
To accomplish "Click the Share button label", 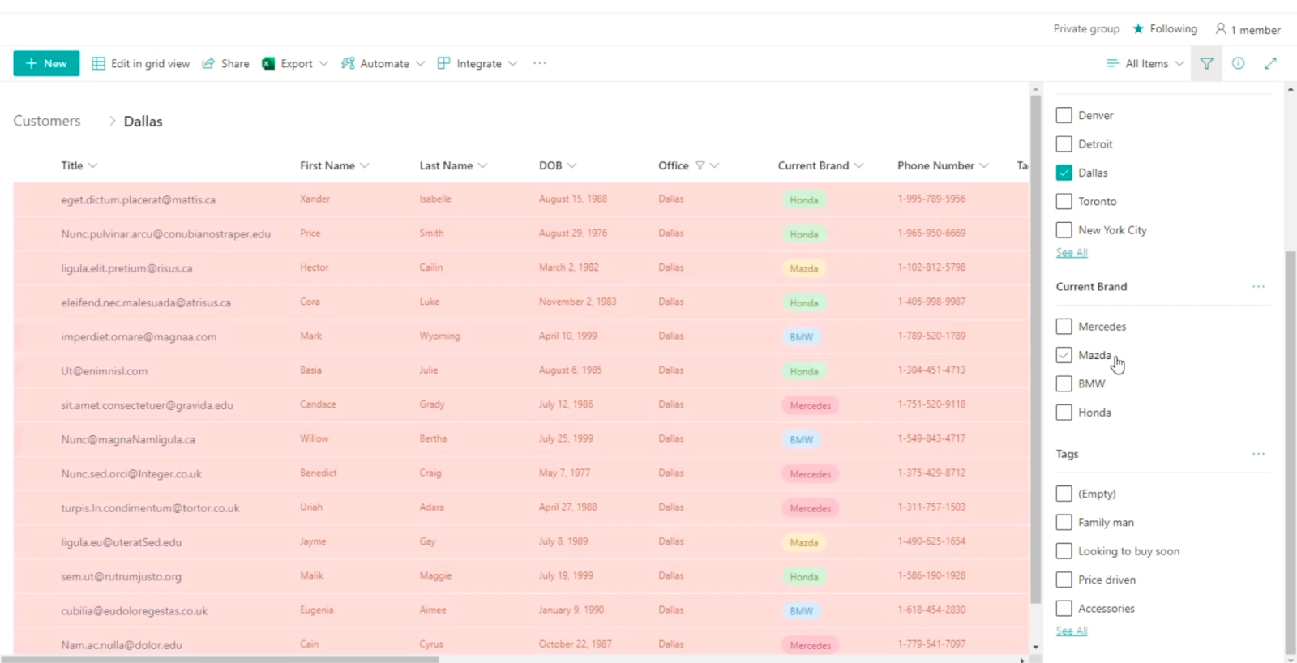I will (235, 63).
